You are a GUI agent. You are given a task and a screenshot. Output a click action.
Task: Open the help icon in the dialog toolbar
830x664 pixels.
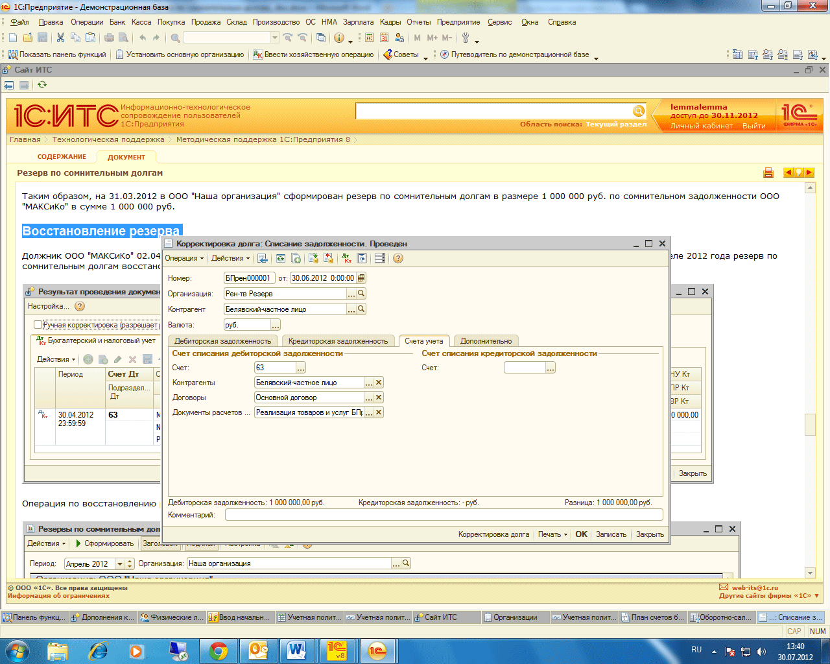(398, 258)
